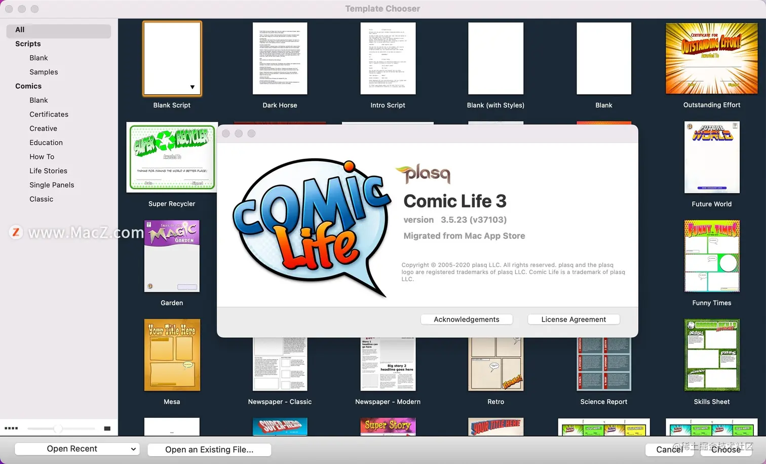Select the Super Recycler template thumbnail
The height and width of the screenshot is (464, 766).
point(172,157)
